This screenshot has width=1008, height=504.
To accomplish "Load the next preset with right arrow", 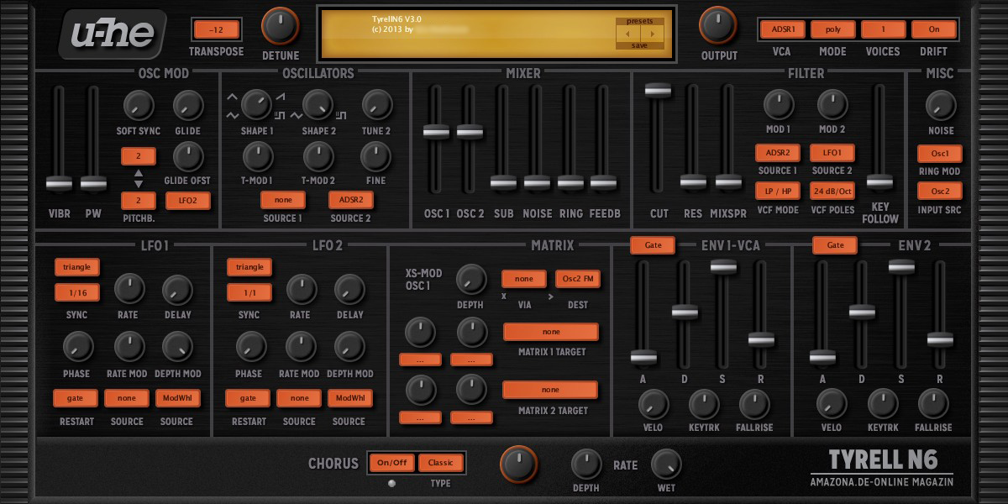I will [652, 34].
